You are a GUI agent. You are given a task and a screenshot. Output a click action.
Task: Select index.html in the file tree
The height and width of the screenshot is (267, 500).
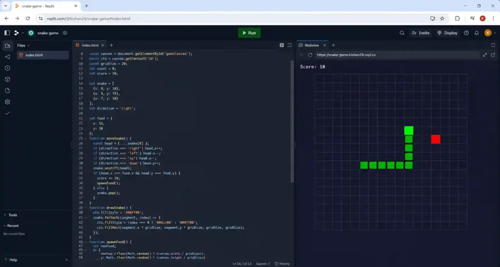click(x=43, y=55)
